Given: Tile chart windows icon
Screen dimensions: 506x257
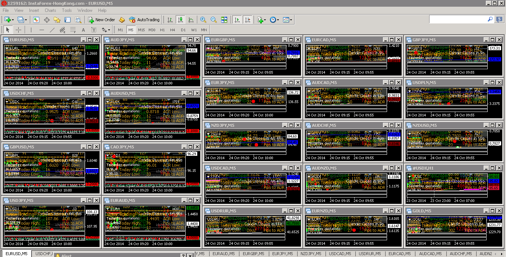Looking at the screenshot, I should point(224,20).
